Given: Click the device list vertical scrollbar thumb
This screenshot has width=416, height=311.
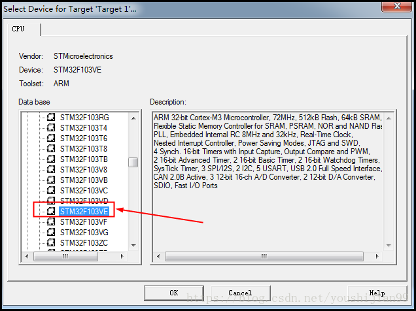Looking at the screenshot, I should click(x=133, y=162).
